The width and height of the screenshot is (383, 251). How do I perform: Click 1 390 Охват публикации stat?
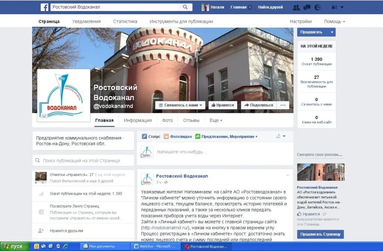pos(316,61)
